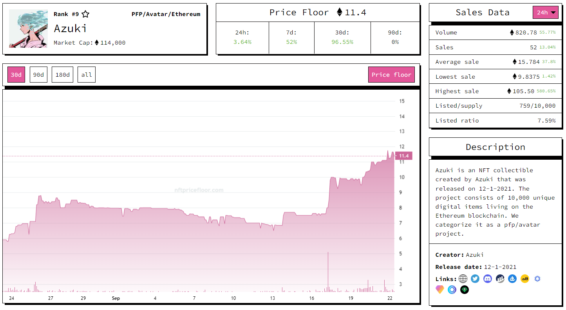Select the 30d chart range tab
Image resolution: width=566 pixels, height=310 pixels.
(16, 75)
